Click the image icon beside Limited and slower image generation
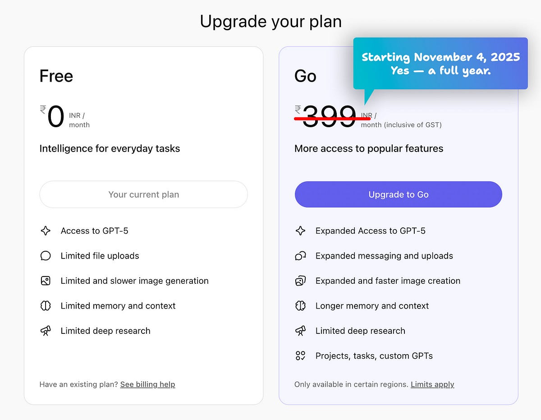Image resolution: width=541 pixels, height=420 pixels. pyautogui.click(x=46, y=281)
